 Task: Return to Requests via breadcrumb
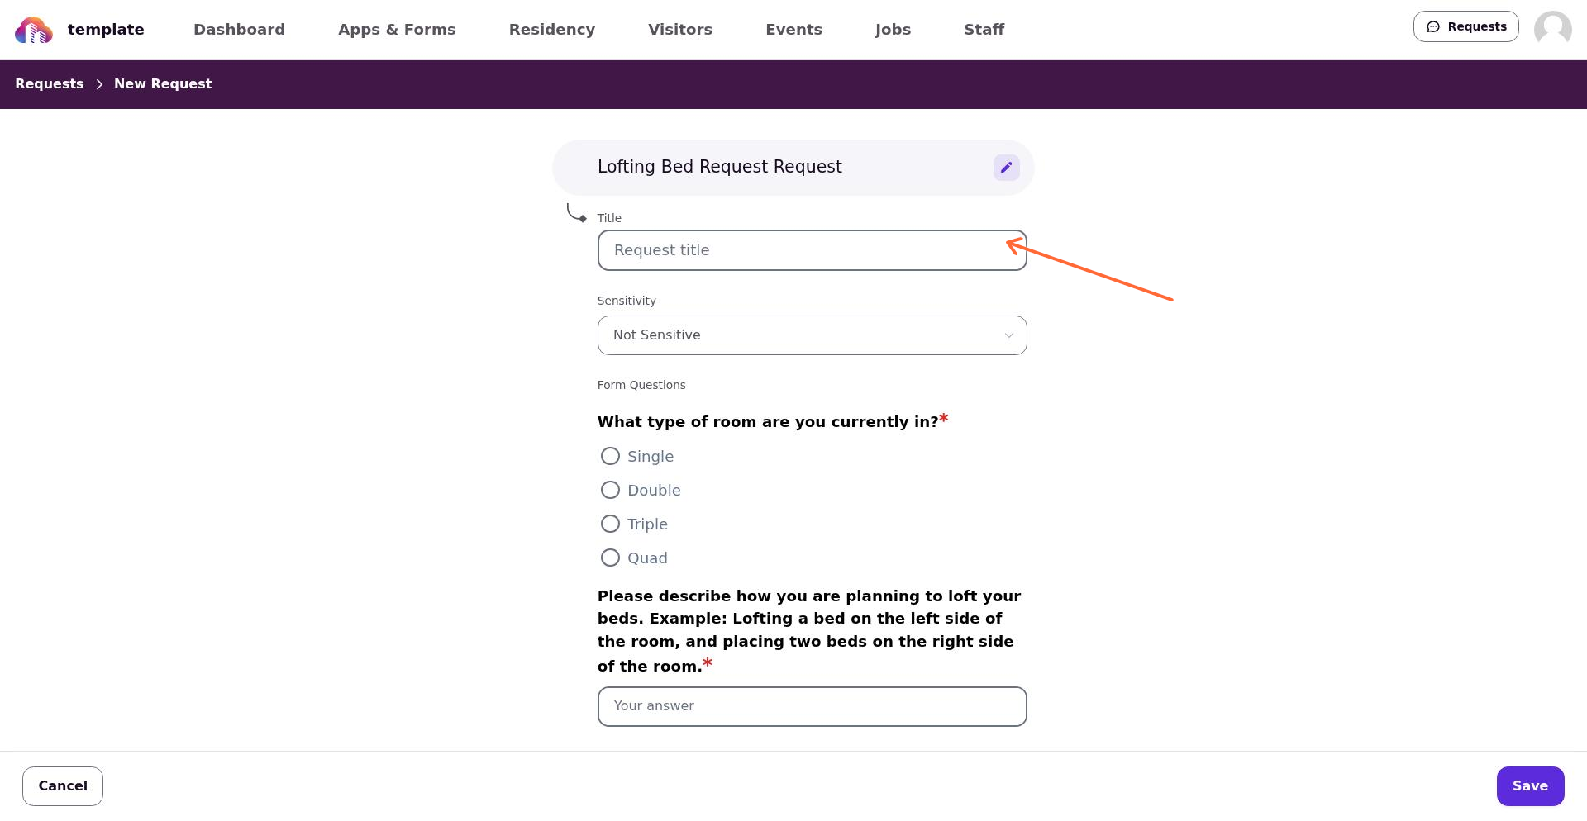(50, 84)
